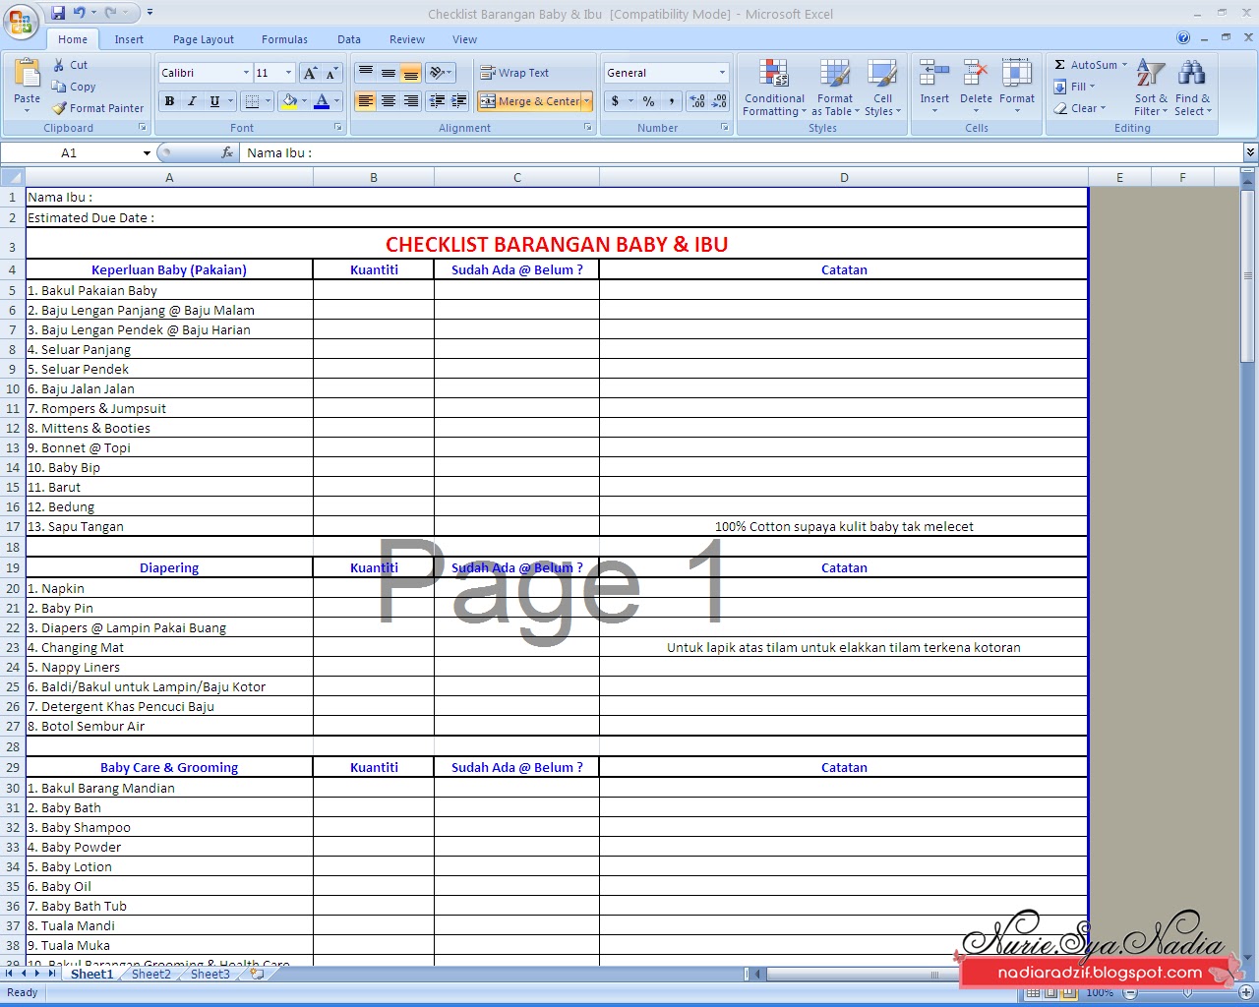Apply fill color bucket
This screenshot has height=1007, width=1259.
[x=289, y=101]
